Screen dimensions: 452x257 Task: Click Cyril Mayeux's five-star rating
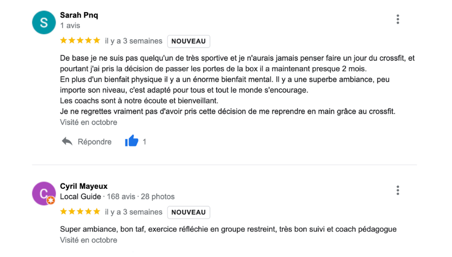(x=80, y=212)
